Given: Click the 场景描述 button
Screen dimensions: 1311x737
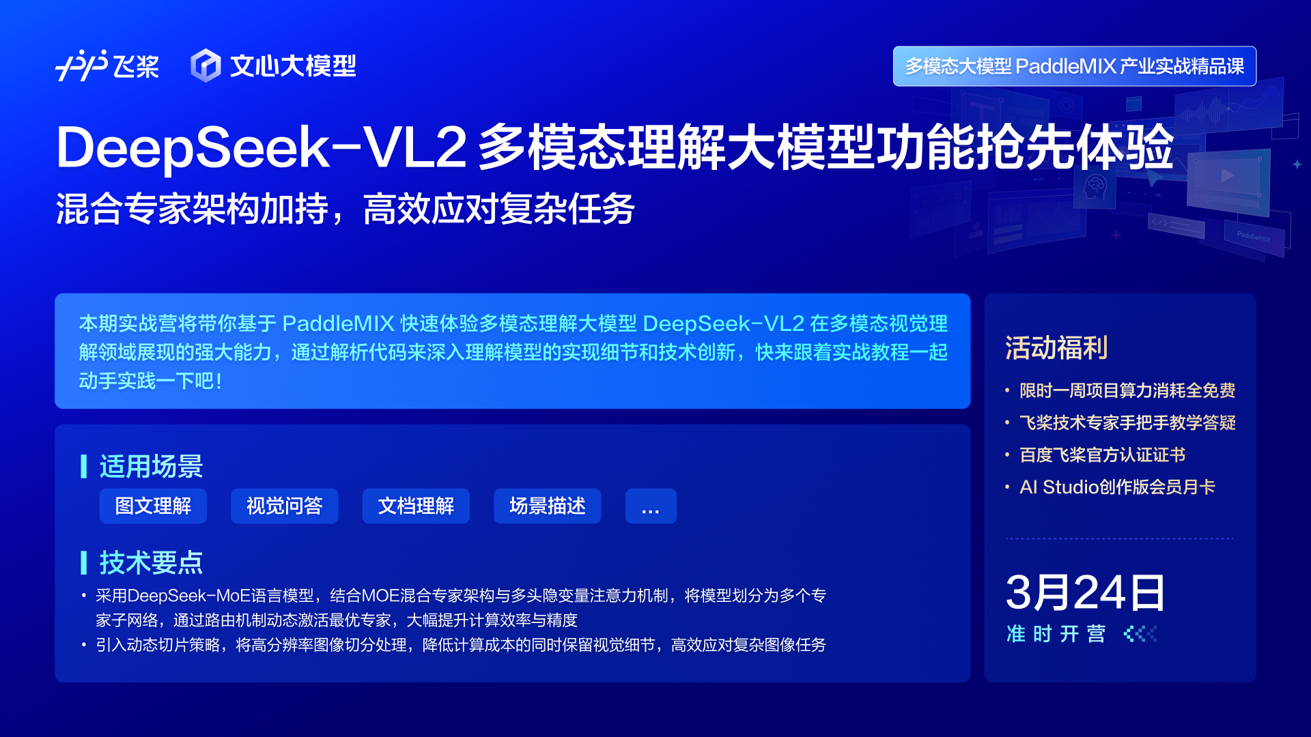Looking at the screenshot, I should point(547,506).
